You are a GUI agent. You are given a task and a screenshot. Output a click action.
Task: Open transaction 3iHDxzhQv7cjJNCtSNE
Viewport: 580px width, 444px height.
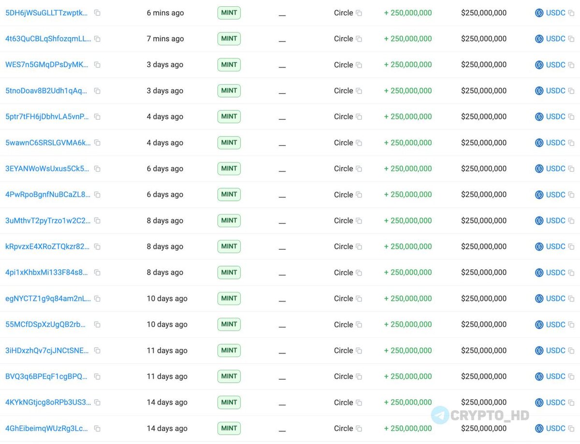coord(47,350)
